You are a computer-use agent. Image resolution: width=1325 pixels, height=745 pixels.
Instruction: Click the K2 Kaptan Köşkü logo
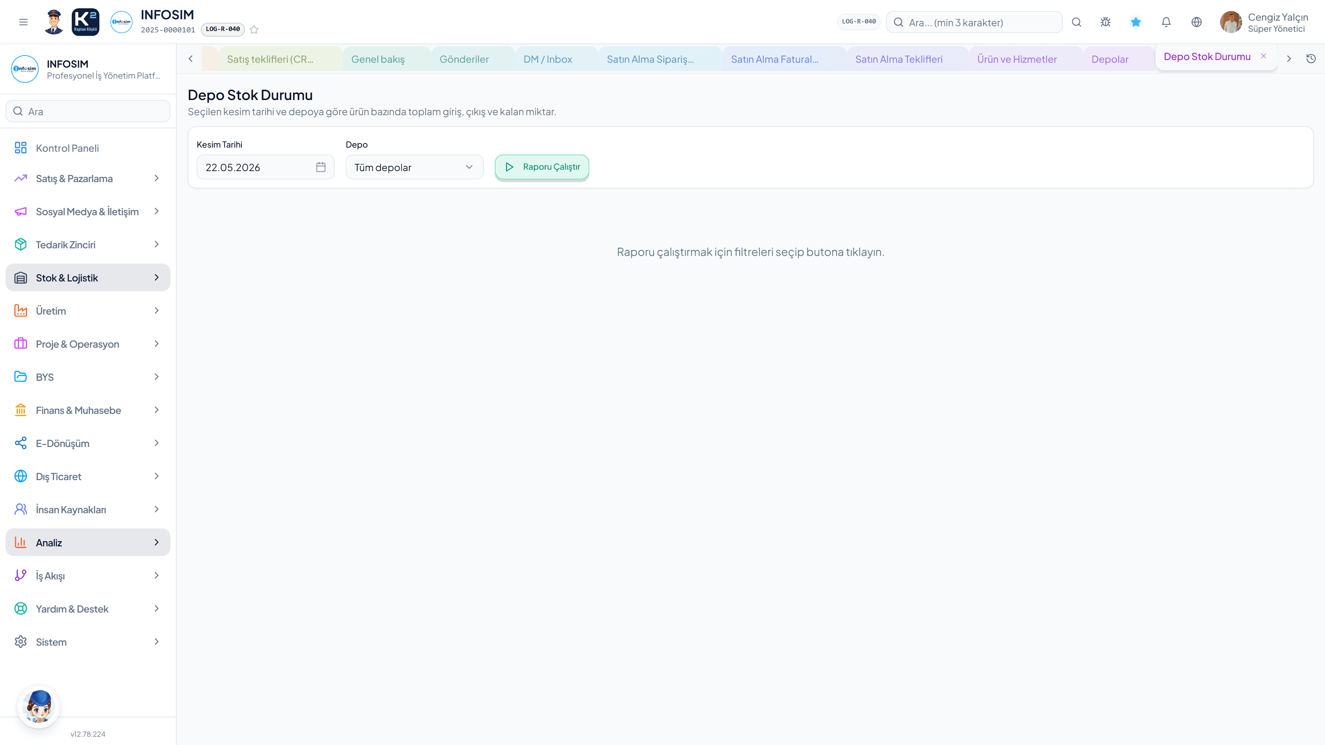pos(85,22)
